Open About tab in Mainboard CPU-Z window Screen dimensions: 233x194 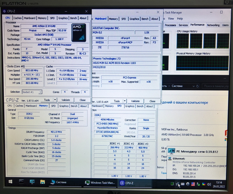(155, 19)
